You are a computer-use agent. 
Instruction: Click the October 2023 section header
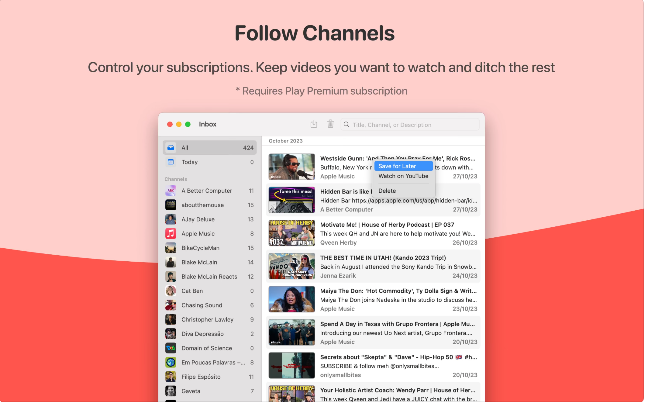coord(286,141)
